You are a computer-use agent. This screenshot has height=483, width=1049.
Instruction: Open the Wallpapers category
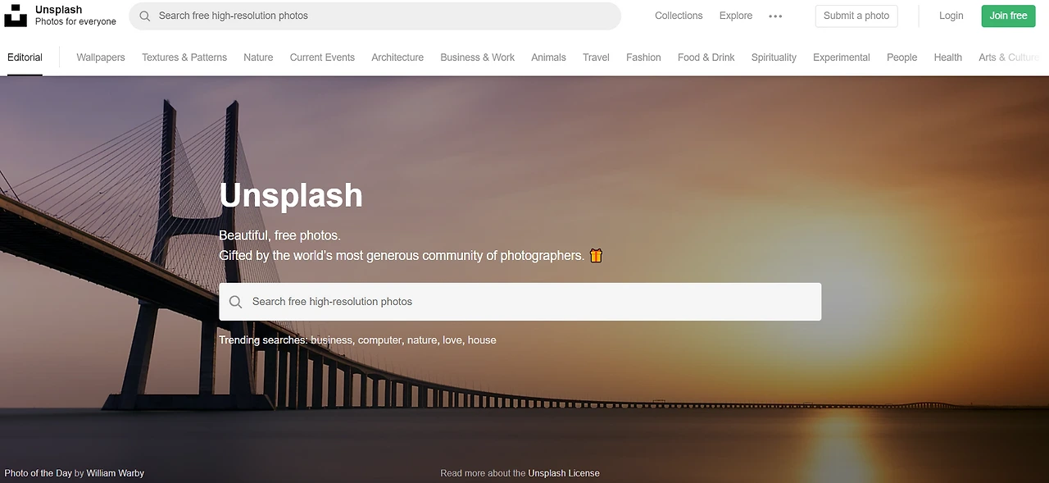pyautogui.click(x=101, y=57)
